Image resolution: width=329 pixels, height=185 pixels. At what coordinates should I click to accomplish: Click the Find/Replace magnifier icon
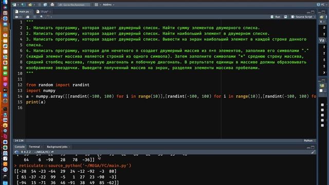[x=41, y=17]
